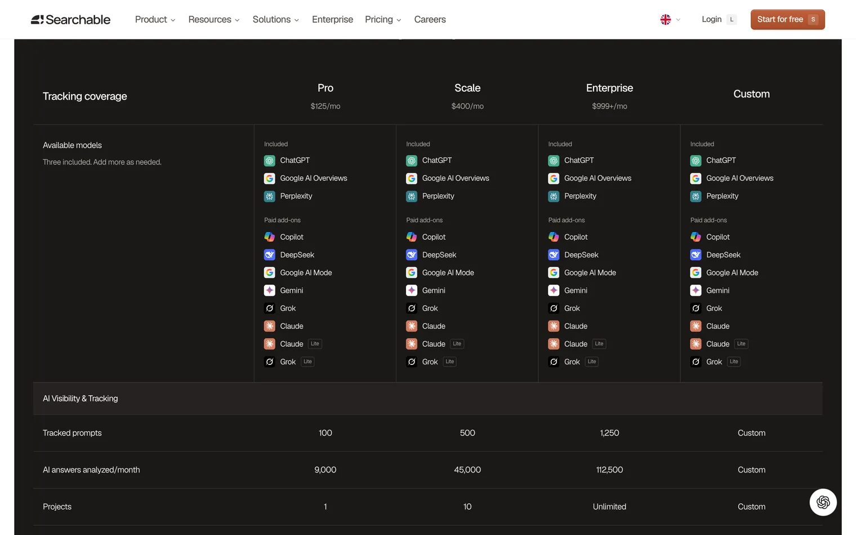
Task: Click the 45,000 AI answers value
Action: [467, 470]
